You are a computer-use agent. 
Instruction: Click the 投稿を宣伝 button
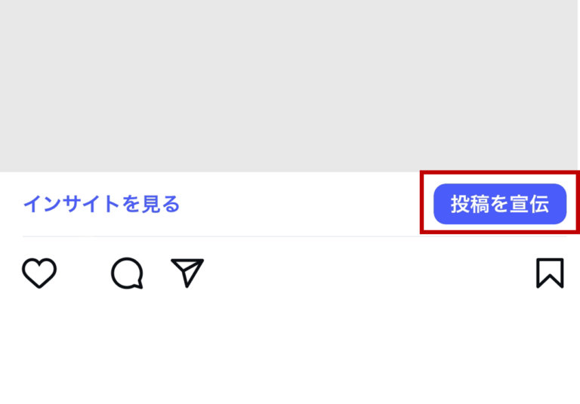pyautogui.click(x=500, y=204)
